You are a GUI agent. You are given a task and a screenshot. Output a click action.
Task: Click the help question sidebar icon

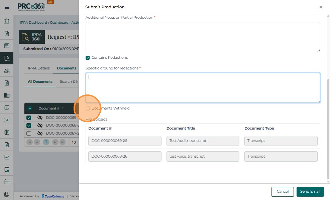coord(7,194)
